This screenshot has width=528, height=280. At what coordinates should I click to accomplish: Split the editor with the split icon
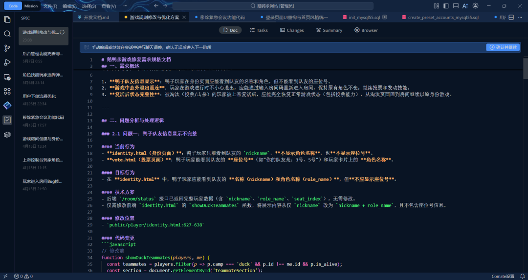pos(511,18)
